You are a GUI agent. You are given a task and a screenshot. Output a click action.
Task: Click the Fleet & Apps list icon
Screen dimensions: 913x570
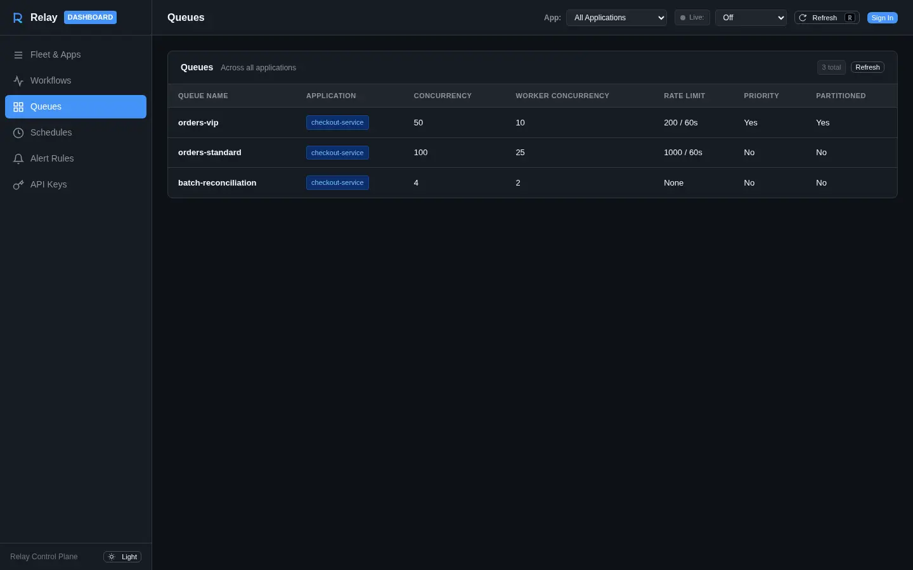[18, 55]
